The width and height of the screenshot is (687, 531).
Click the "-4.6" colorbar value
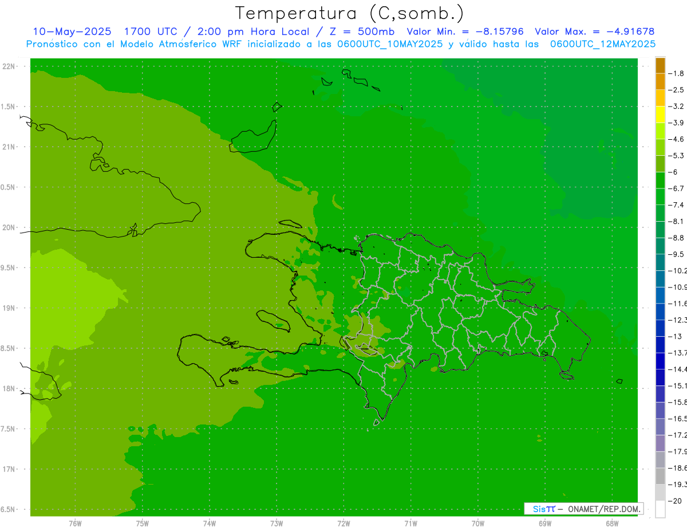677,139
